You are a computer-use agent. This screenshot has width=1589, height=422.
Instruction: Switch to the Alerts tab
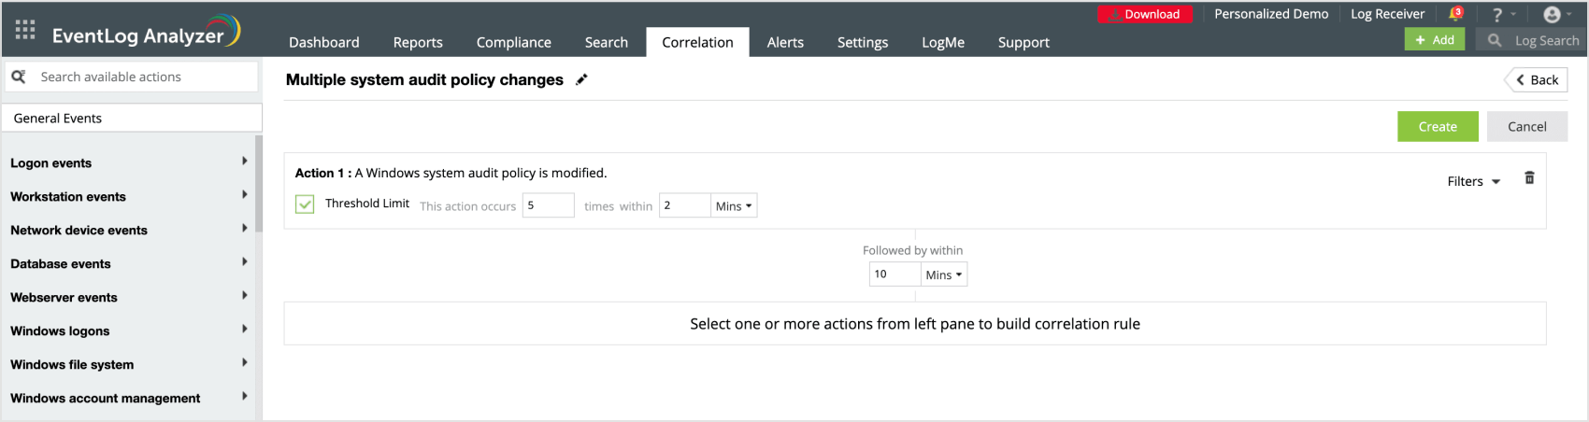click(785, 42)
